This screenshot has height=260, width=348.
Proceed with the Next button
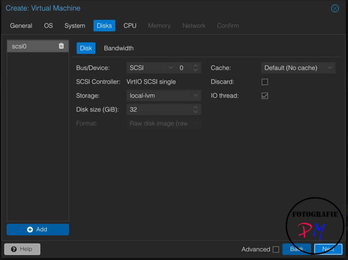click(x=328, y=249)
